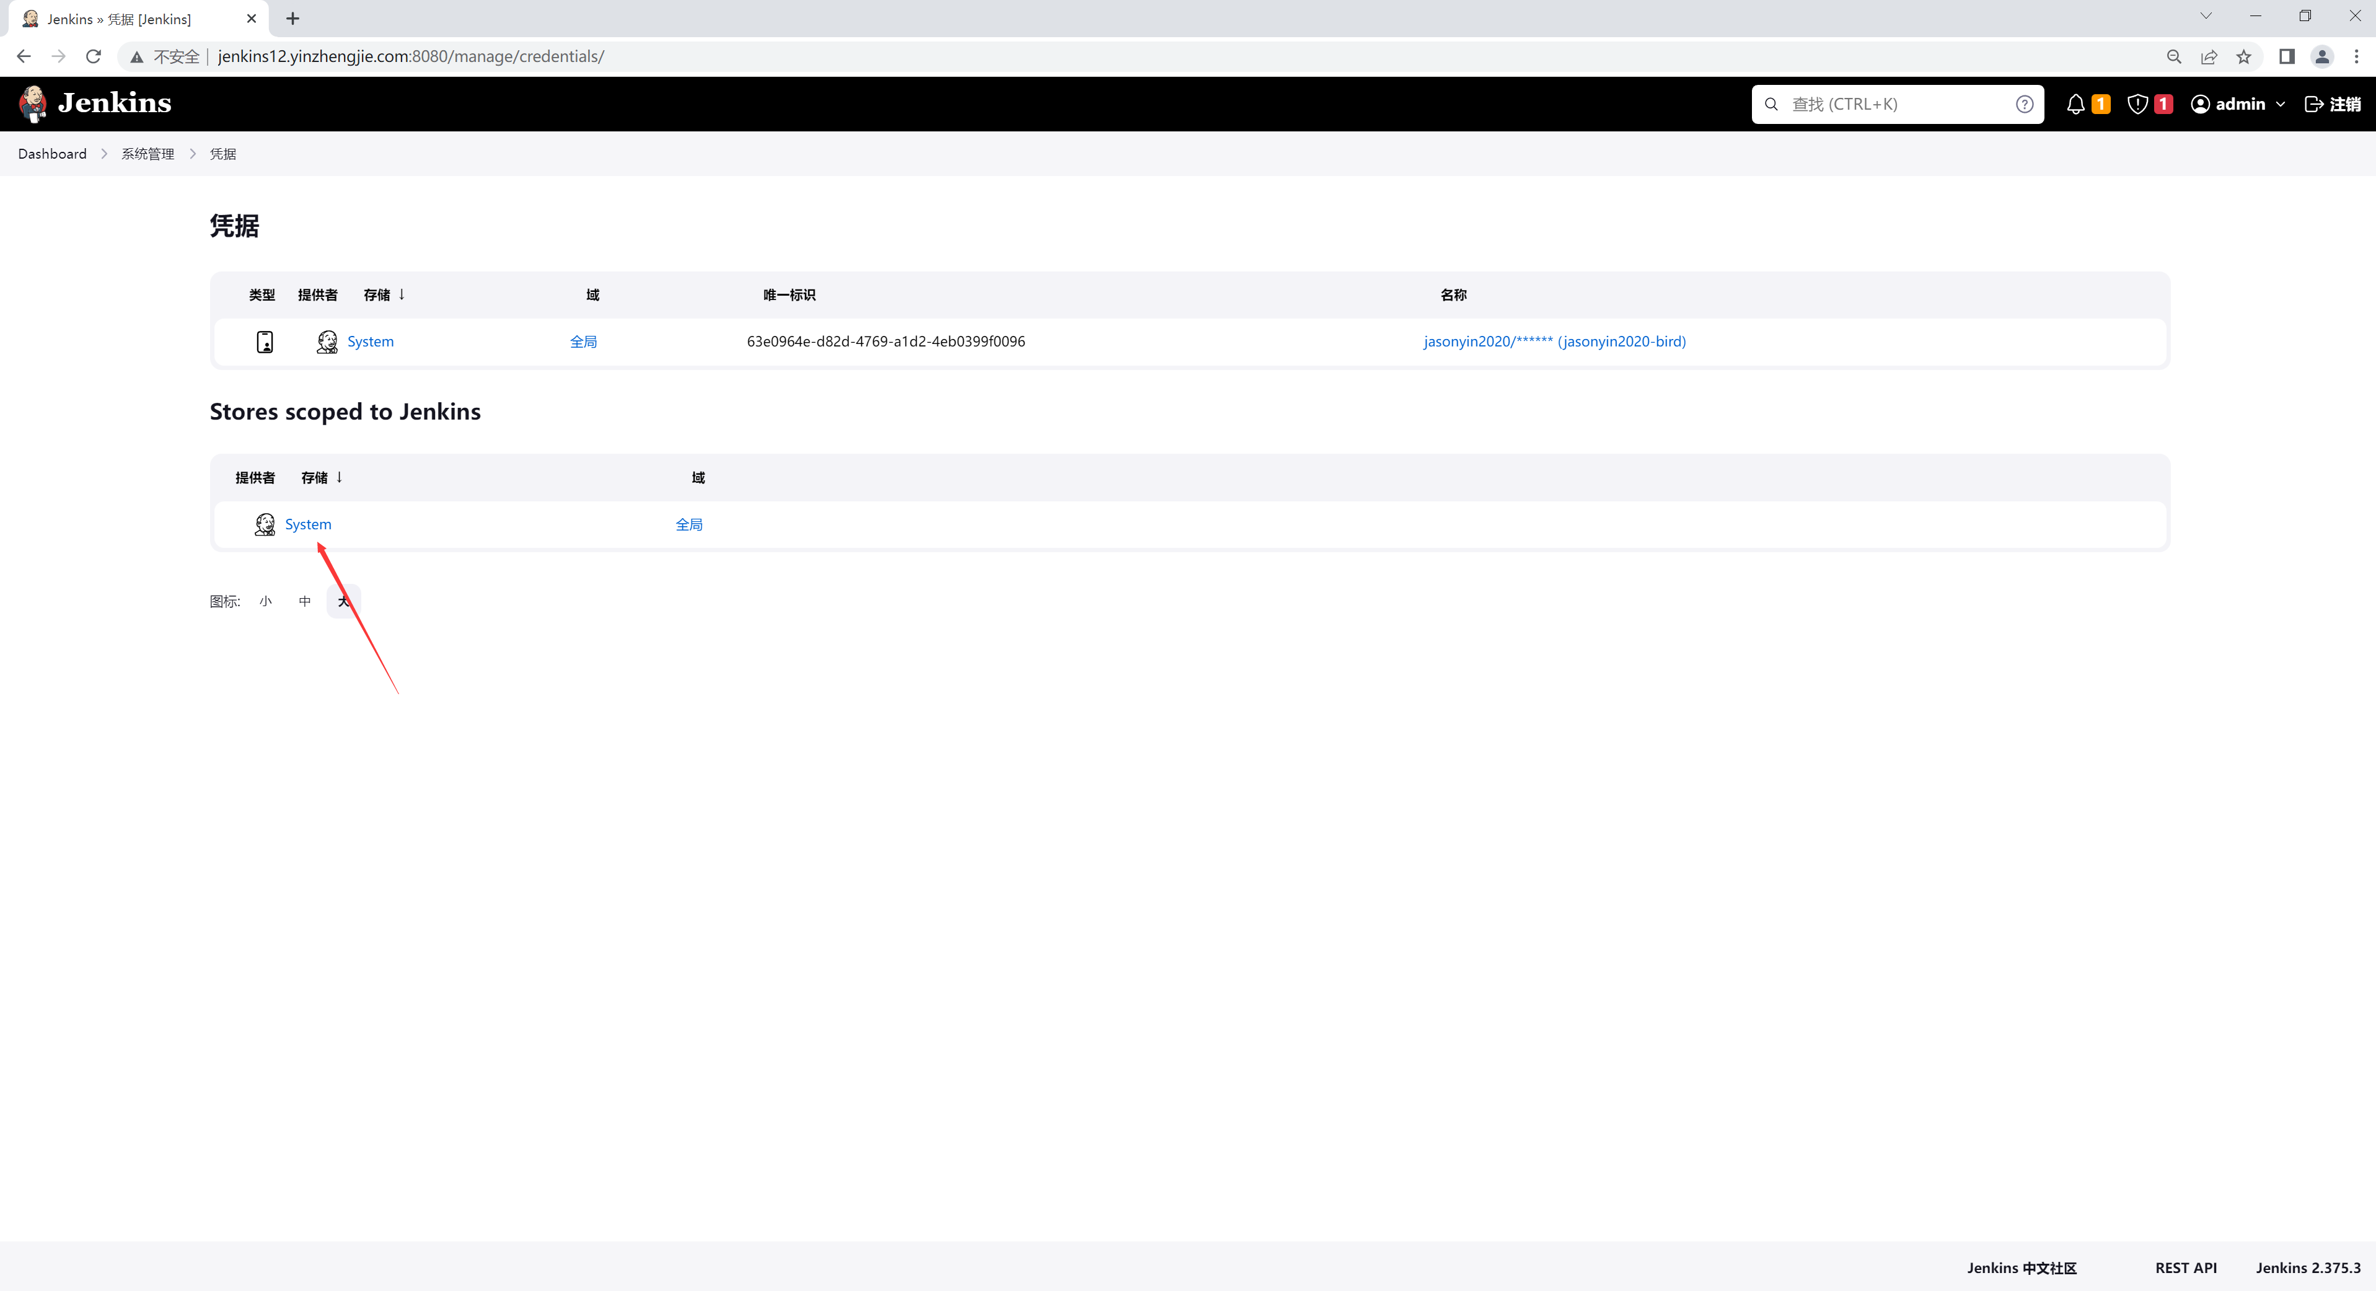Click the System provider icon in Stores table

point(265,525)
